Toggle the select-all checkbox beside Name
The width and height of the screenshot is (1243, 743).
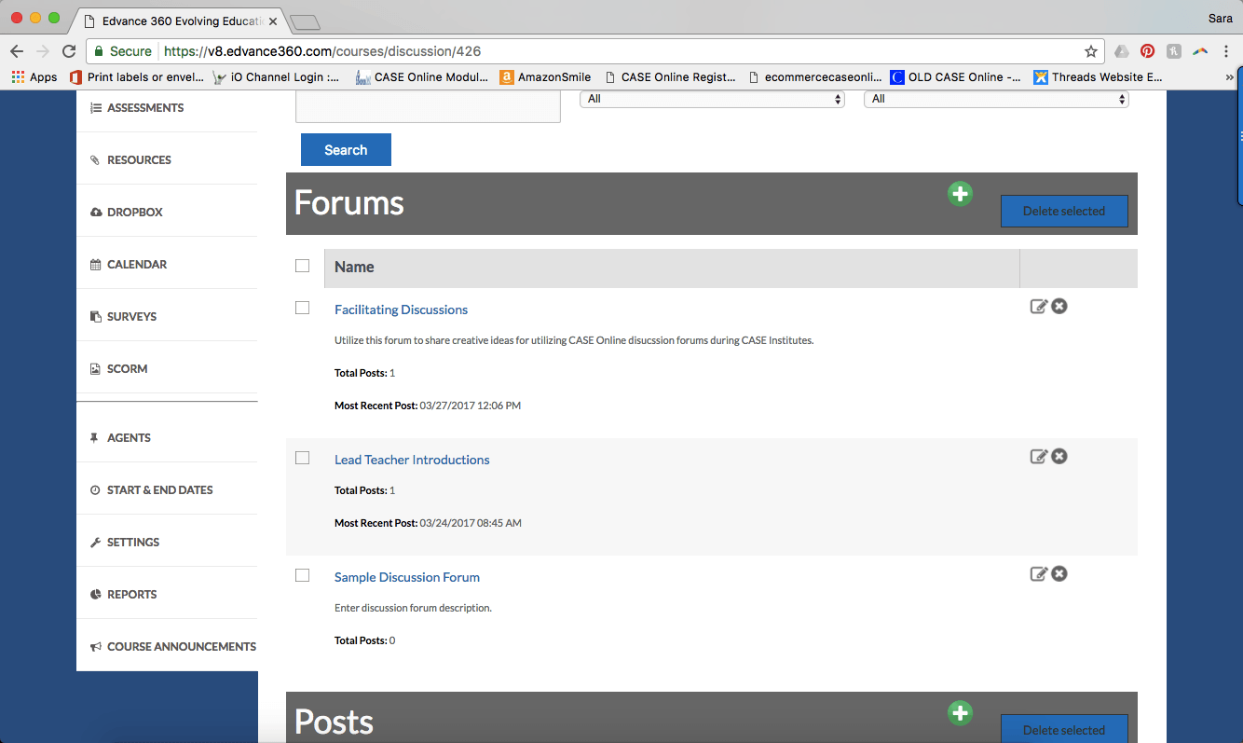coord(302,266)
